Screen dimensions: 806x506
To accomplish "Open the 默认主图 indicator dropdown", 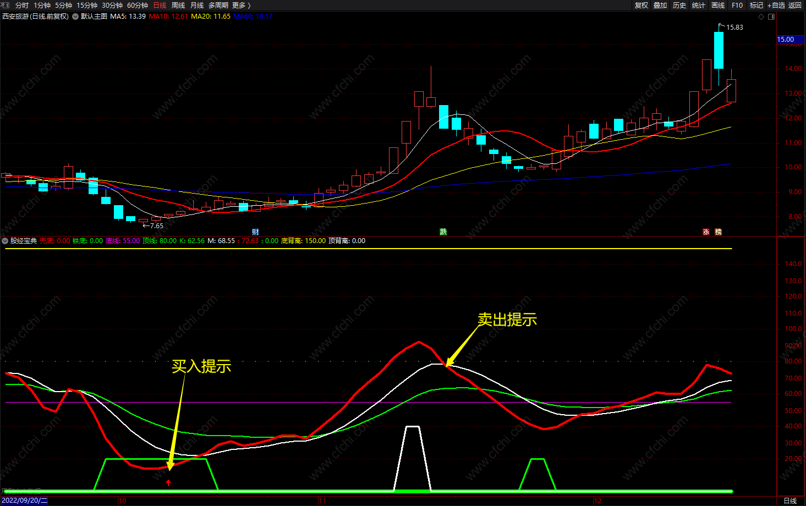I will (75, 16).
